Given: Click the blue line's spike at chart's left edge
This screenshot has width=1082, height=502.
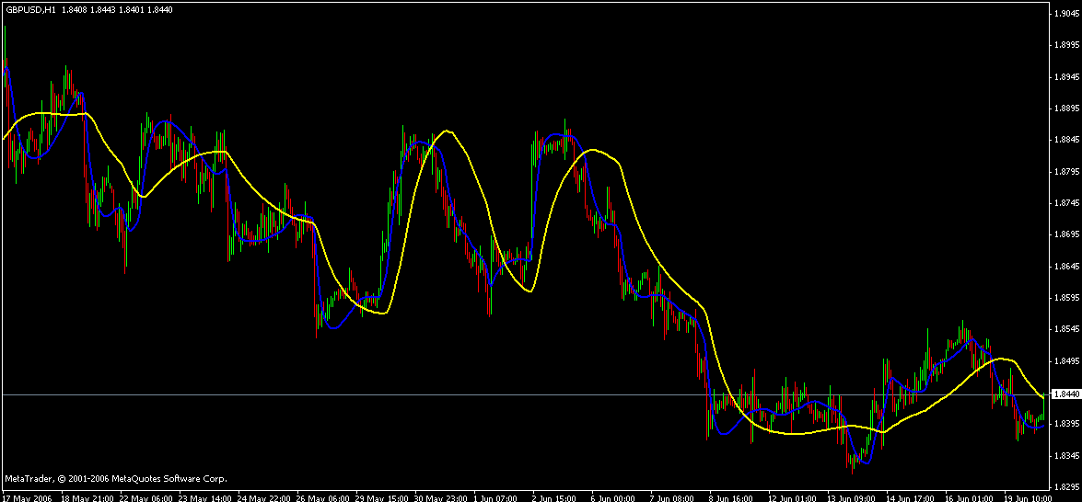Looking at the screenshot, I should (x=7, y=68).
